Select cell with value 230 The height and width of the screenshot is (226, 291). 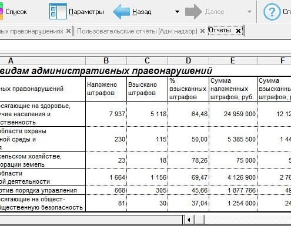[106, 139]
